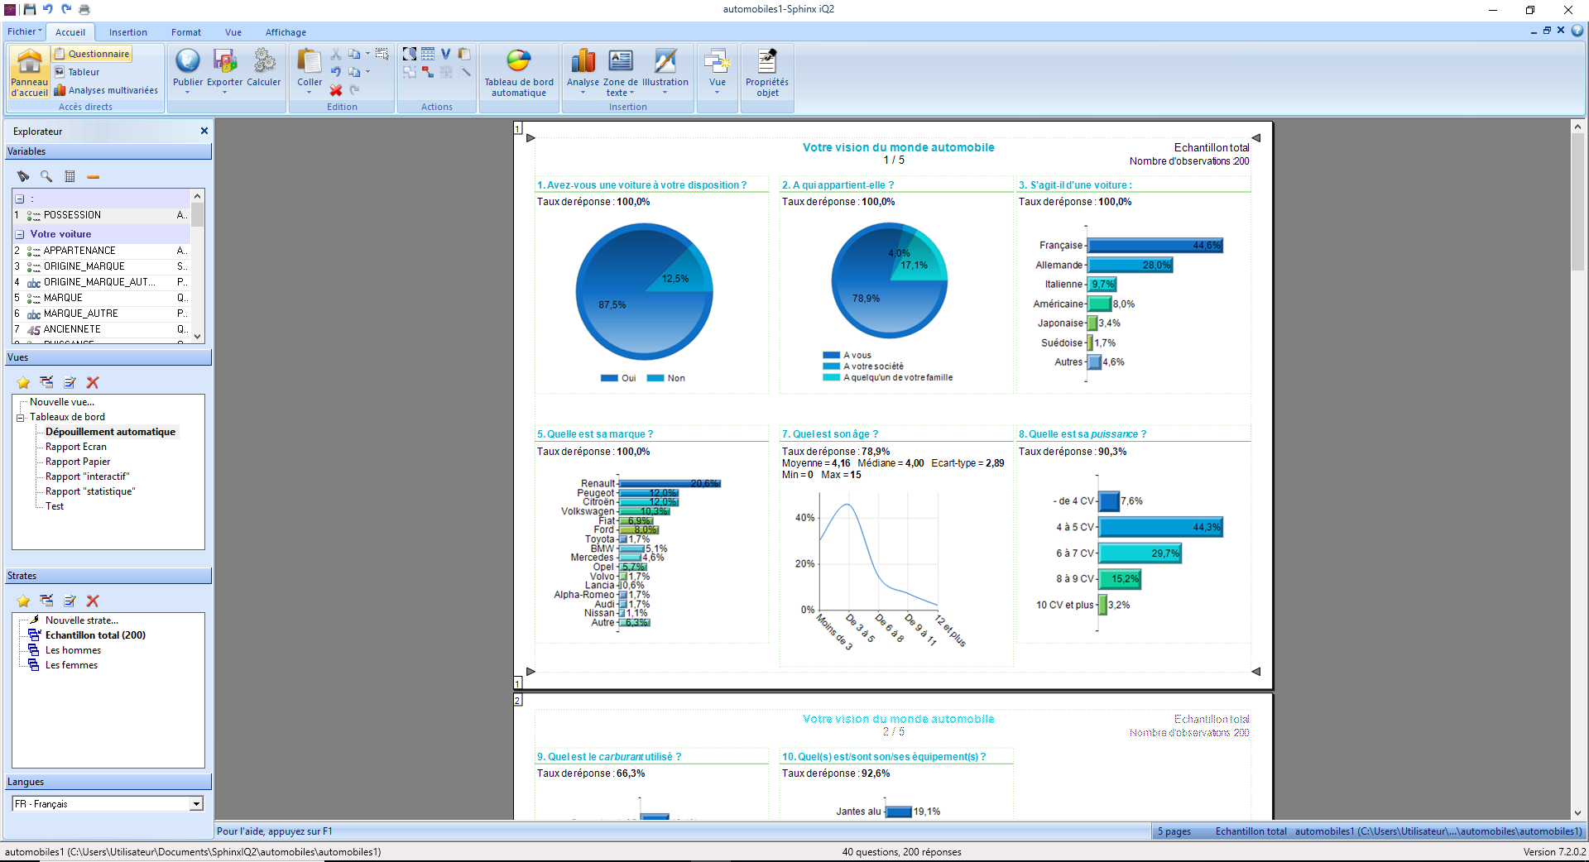Click the Coller paste icon

(310, 60)
